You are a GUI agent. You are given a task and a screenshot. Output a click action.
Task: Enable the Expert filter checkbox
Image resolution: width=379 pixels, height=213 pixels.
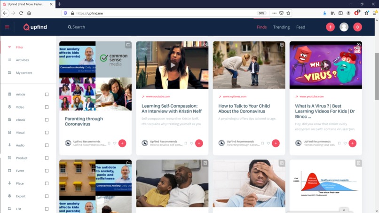[47, 197]
